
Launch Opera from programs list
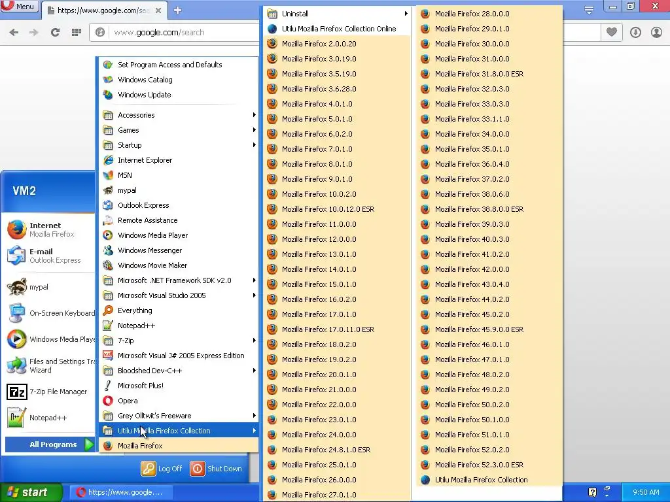(x=179, y=401)
